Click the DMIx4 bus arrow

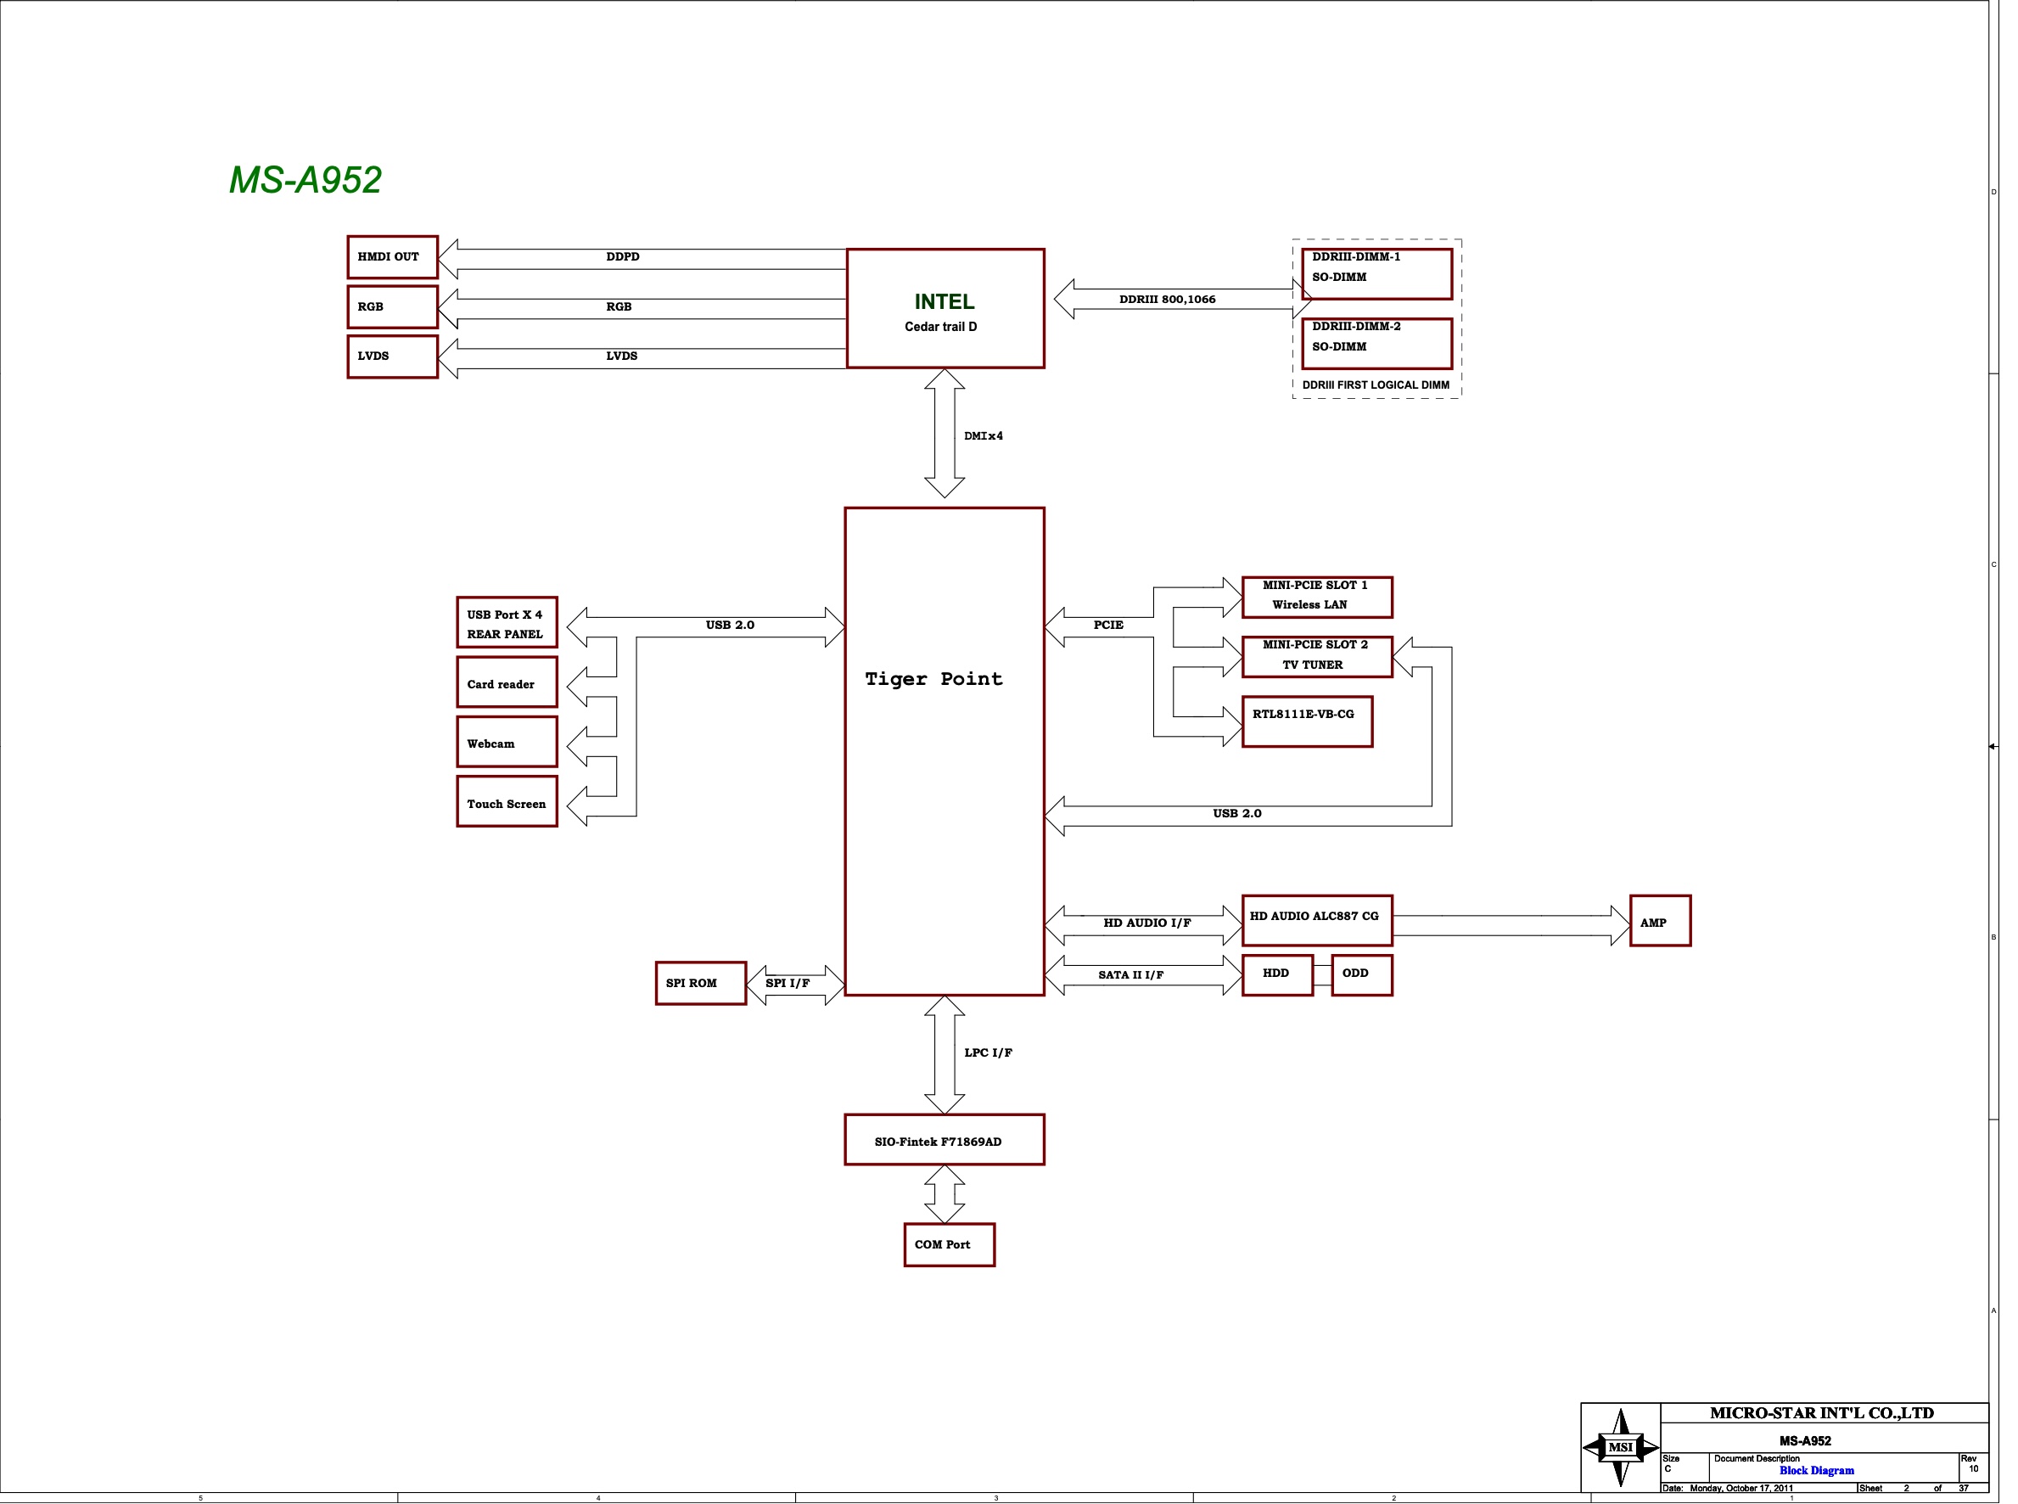(x=945, y=435)
